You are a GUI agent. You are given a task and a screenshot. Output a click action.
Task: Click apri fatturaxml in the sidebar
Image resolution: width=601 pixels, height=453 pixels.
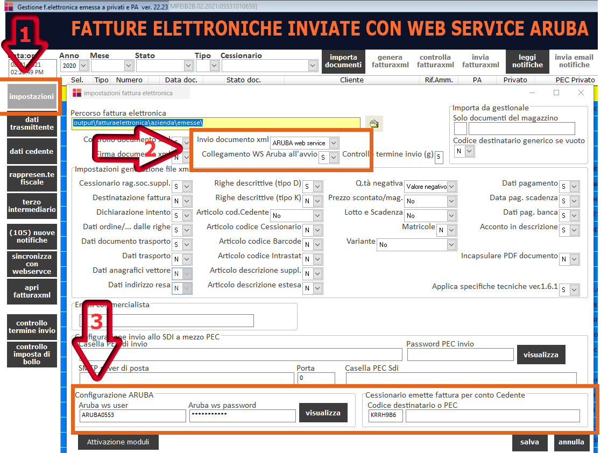pos(32,291)
